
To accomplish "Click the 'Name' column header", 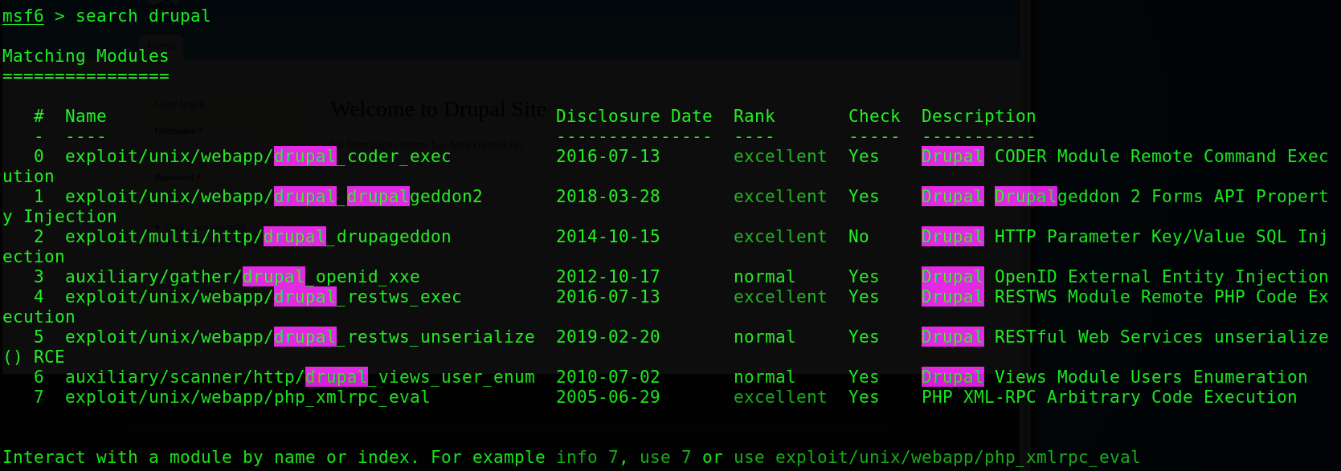I will (x=86, y=116).
